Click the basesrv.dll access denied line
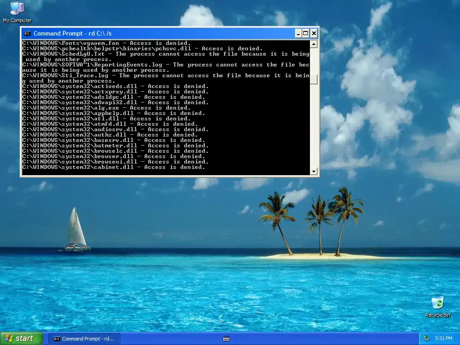This screenshot has height=345, width=460. tap(114, 140)
